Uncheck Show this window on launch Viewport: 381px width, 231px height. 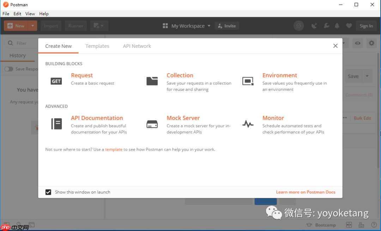(48, 192)
